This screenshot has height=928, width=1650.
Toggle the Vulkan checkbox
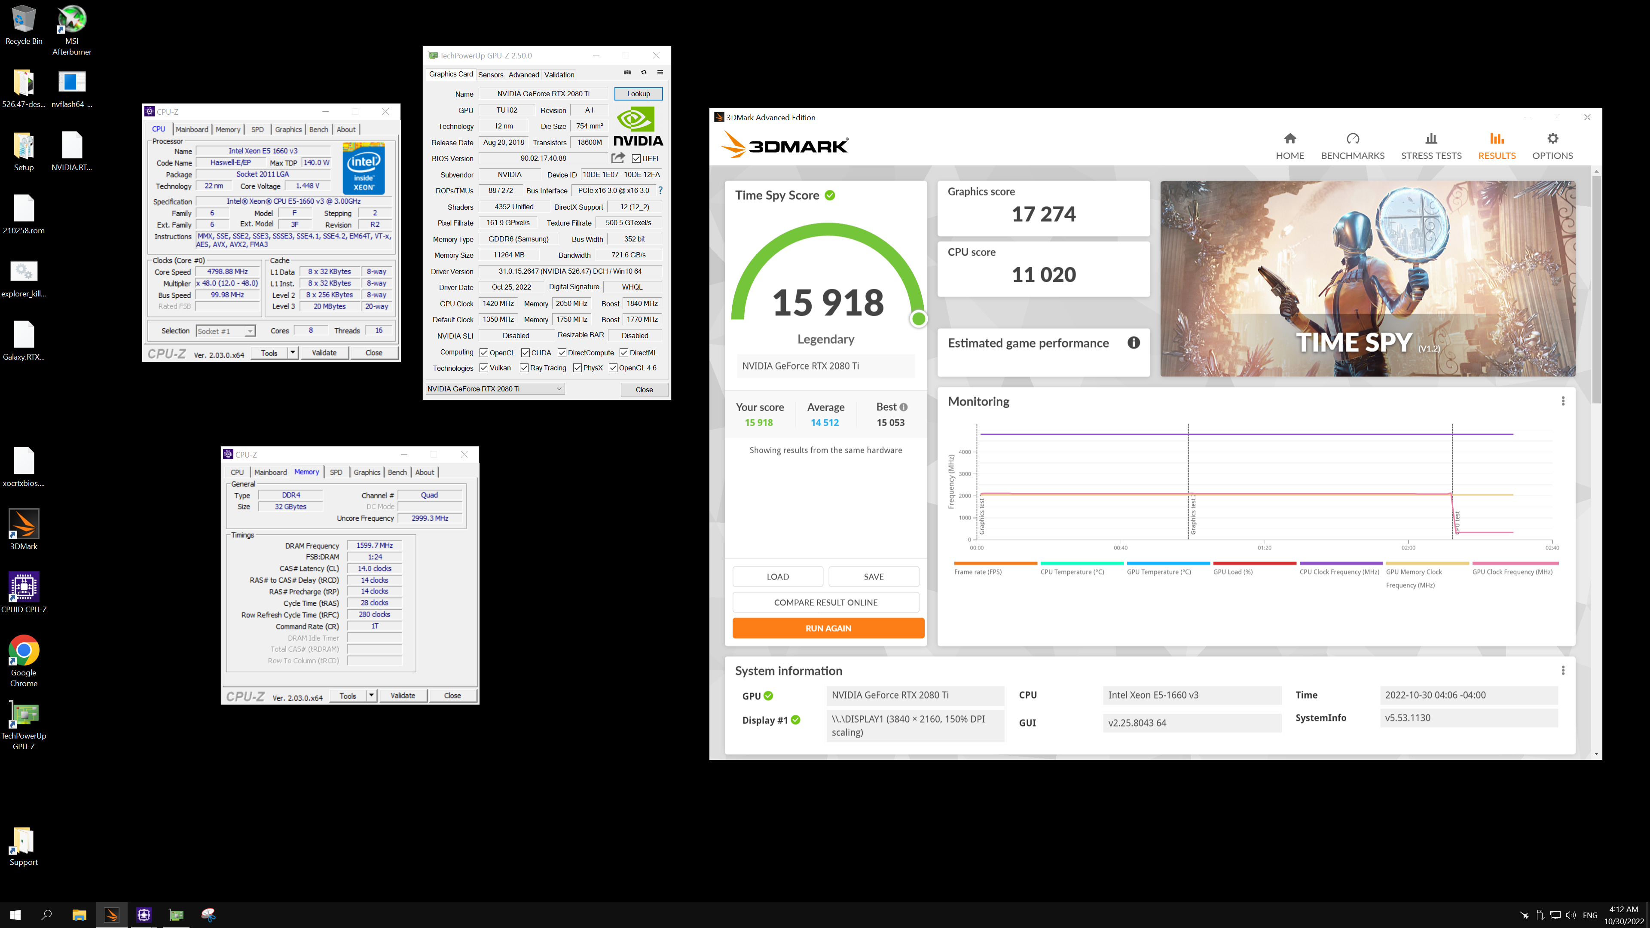click(x=483, y=368)
